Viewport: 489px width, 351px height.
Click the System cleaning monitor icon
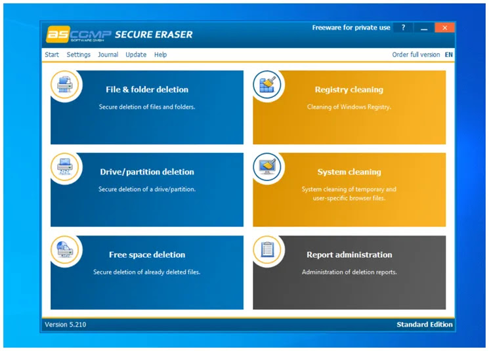tap(267, 167)
